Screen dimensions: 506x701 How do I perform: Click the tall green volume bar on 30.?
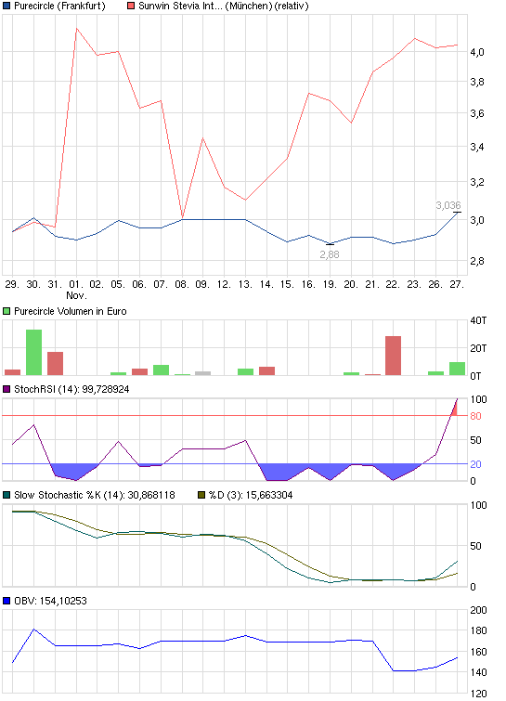[x=34, y=352]
